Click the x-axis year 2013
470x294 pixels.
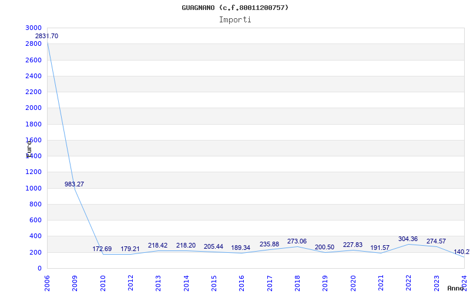(x=158, y=283)
